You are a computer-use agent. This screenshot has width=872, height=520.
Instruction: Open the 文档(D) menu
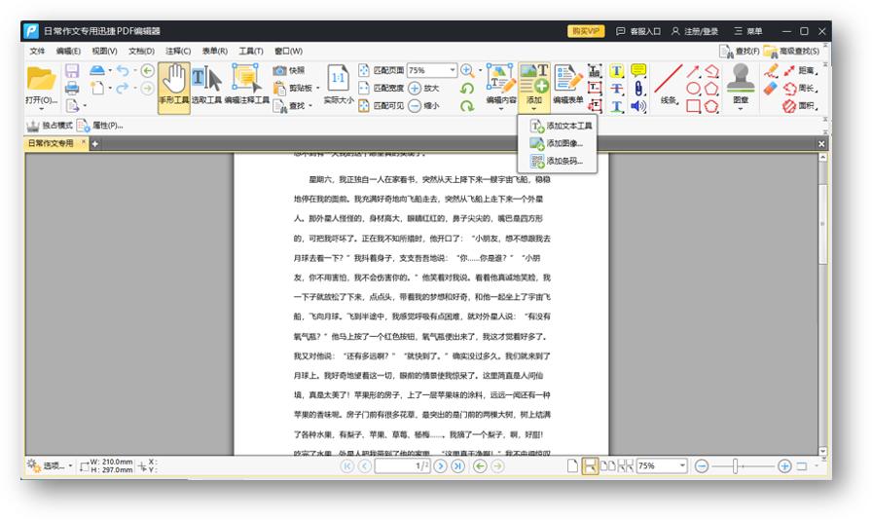[141, 51]
